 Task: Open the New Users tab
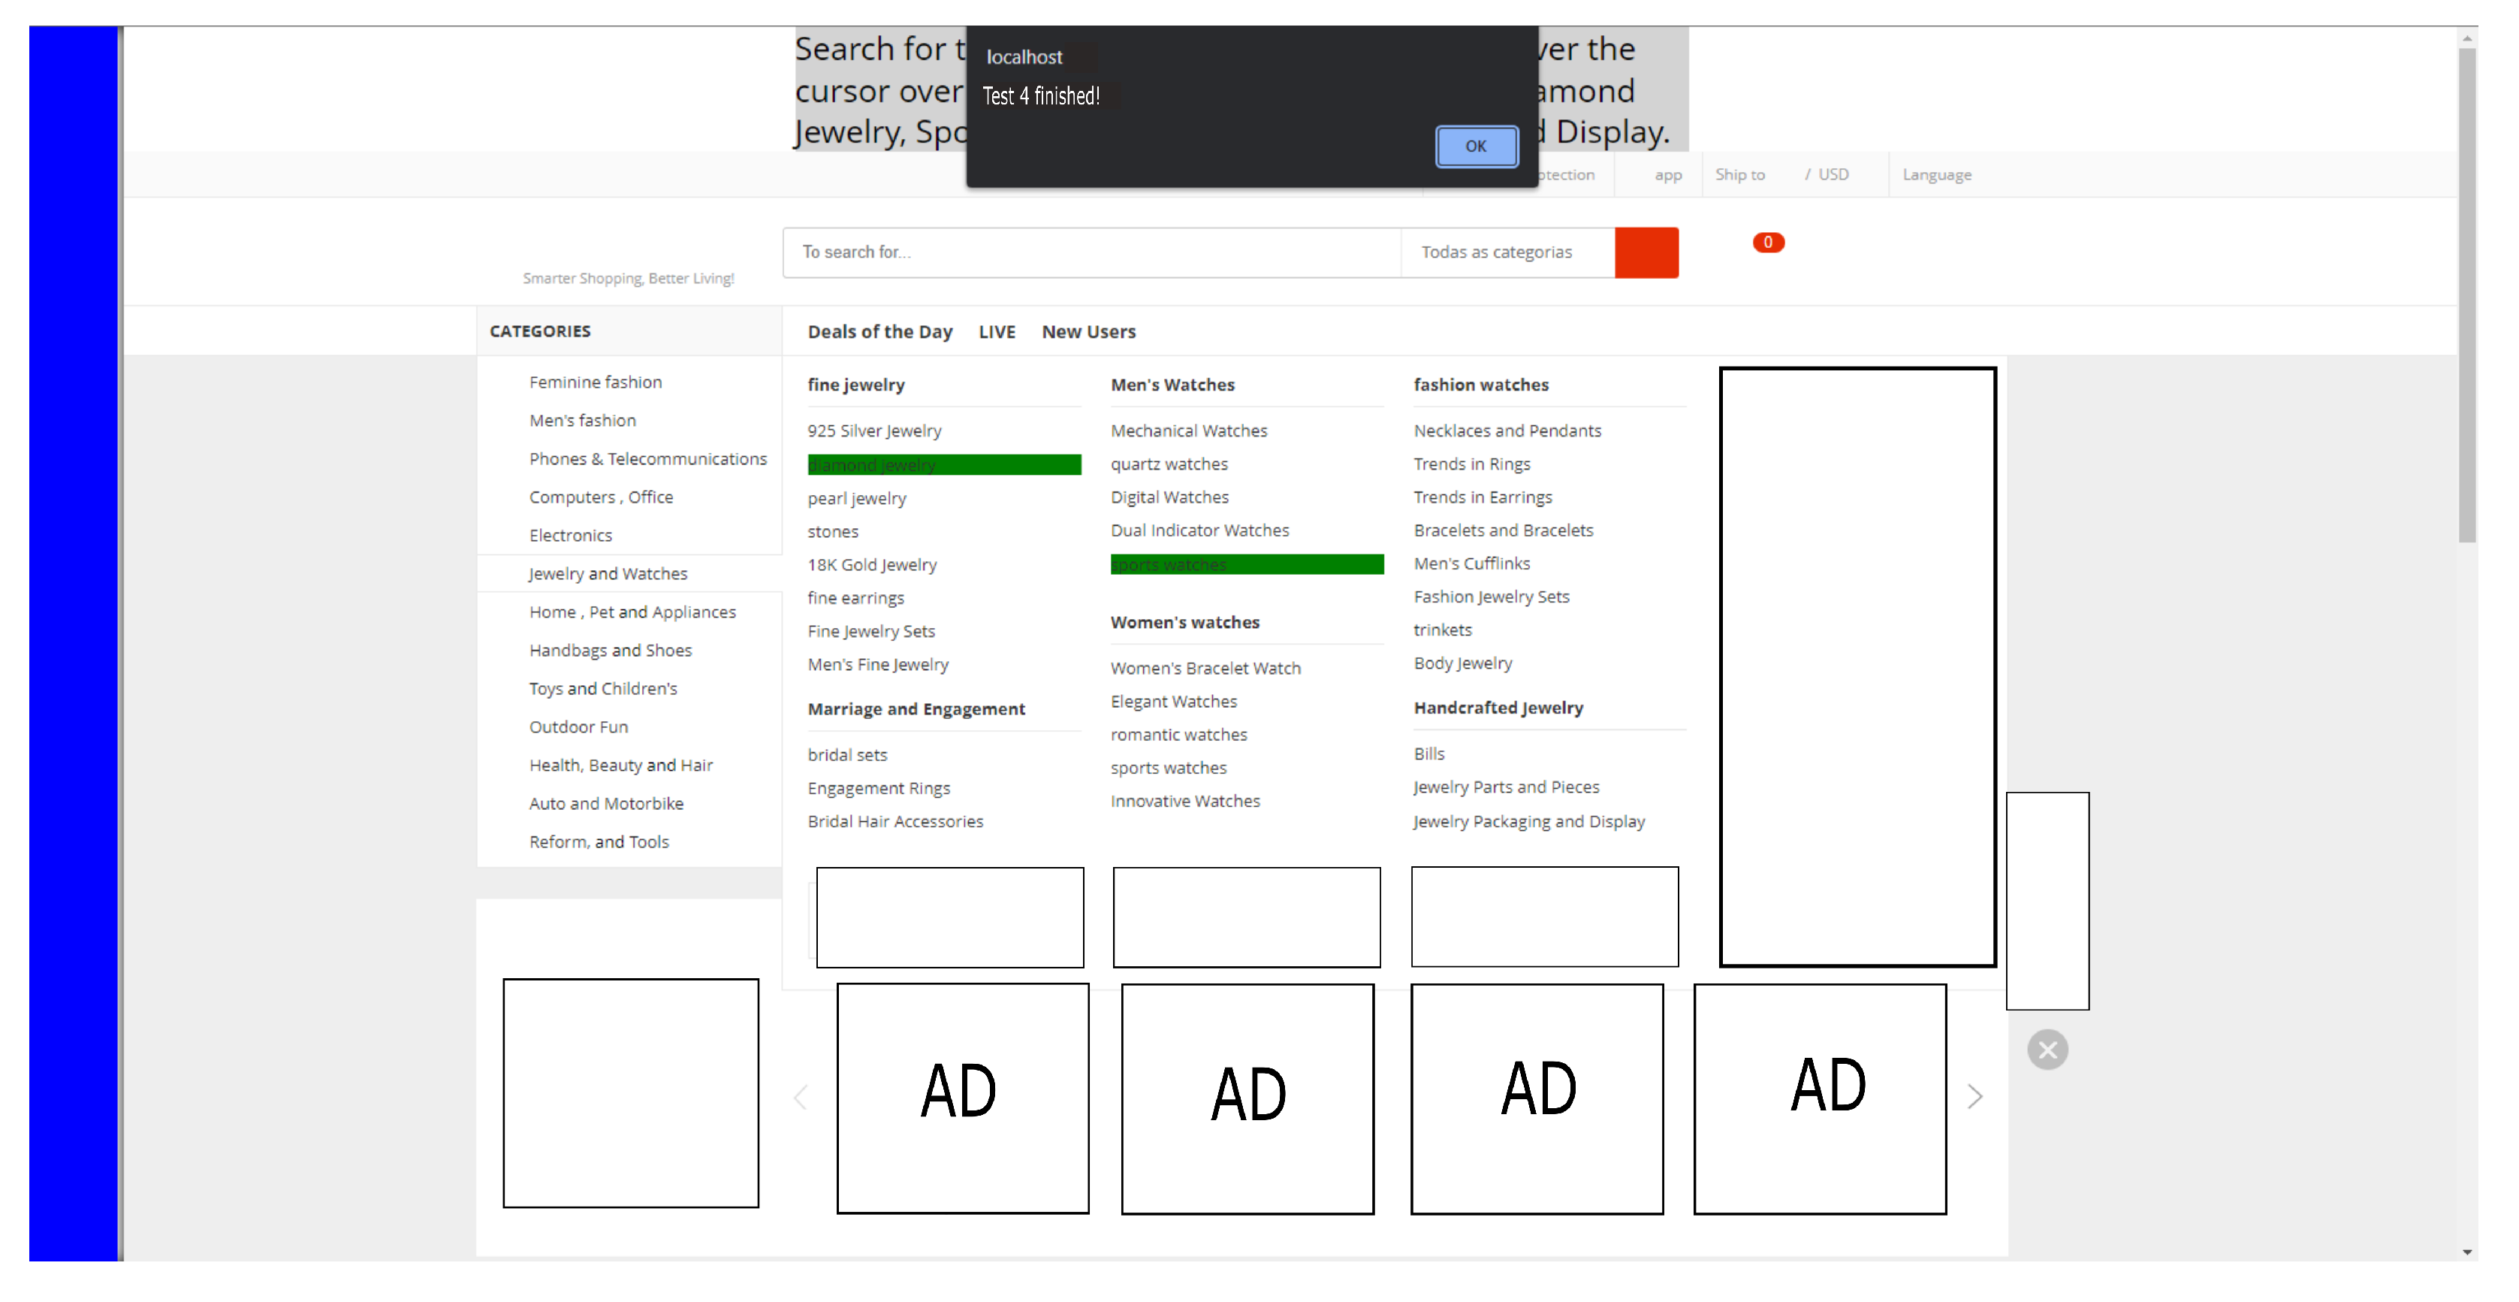click(1088, 331)
